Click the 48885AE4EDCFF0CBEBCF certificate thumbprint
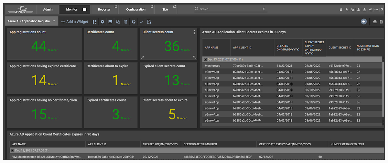Viewport: 388px width, 163px height. pos(218,157)
